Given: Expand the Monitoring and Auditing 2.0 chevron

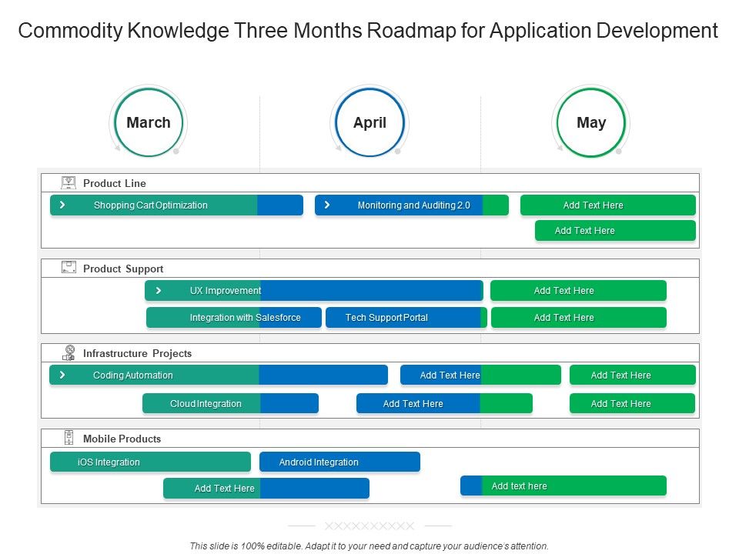Looking at the screenshot, I should click(327, 205).
